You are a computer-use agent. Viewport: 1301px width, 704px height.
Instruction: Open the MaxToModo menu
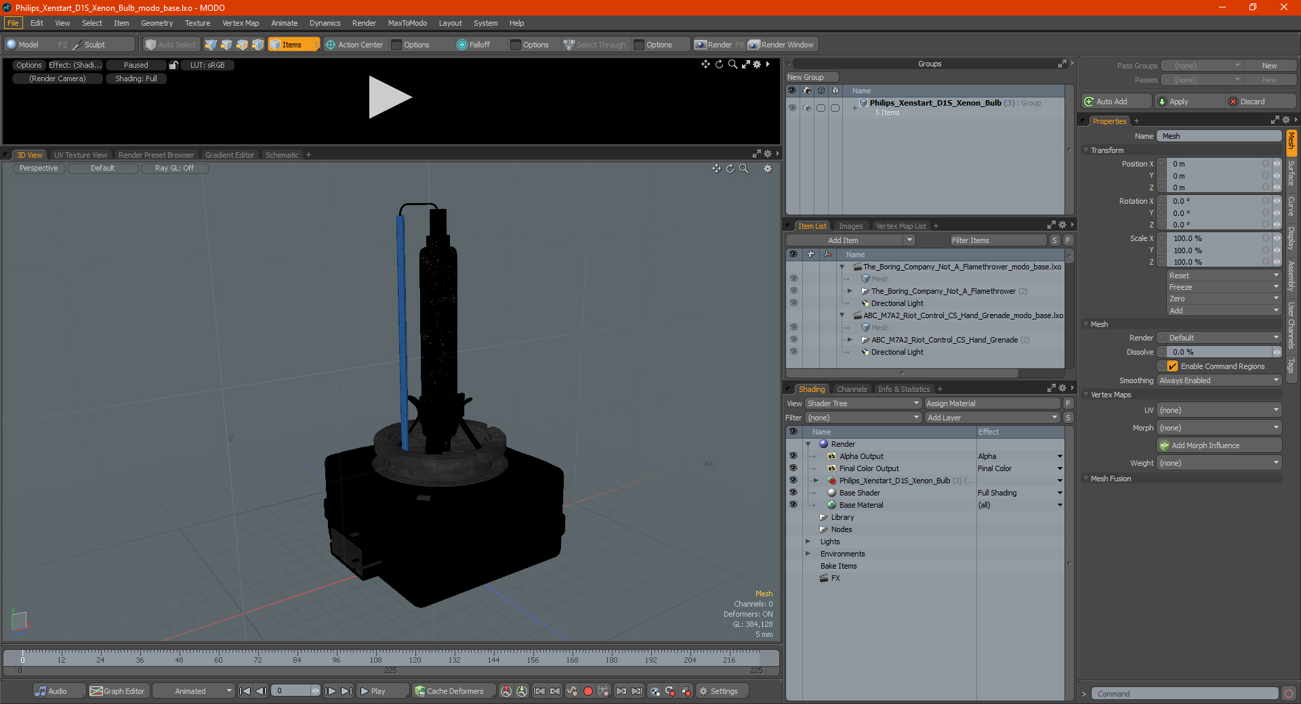407,23
